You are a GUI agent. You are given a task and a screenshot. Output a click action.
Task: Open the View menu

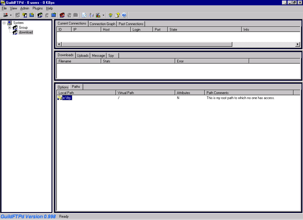click(13, 8)
